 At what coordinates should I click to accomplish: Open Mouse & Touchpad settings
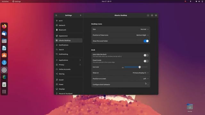[x=68, y=93]
